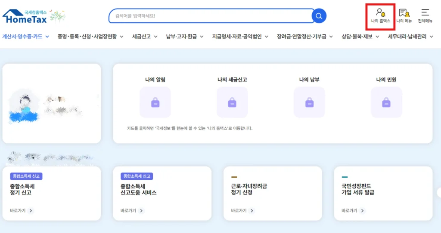Click arrow icon on 신고도움 서비스 card
Image resolution: width=441 pixels, height=233 pixels.
(141, 211)
